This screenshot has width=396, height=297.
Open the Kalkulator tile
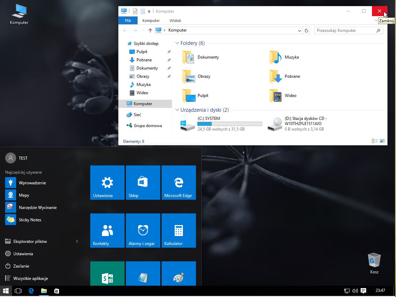coord(178,231)
